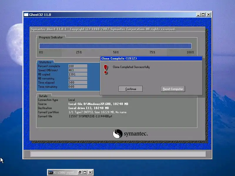235x176 pixels.
Task: Click the MB remaining value 0
Action: pyautogui.click(x=78, y=78)
